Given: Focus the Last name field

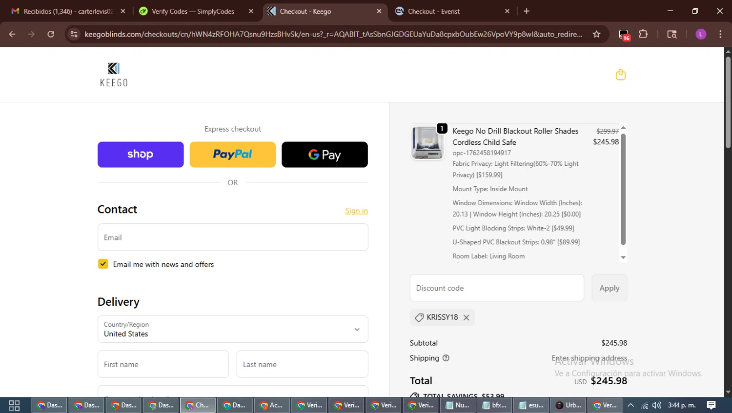Looking at the screenshot, I should (x=303, y=364).
